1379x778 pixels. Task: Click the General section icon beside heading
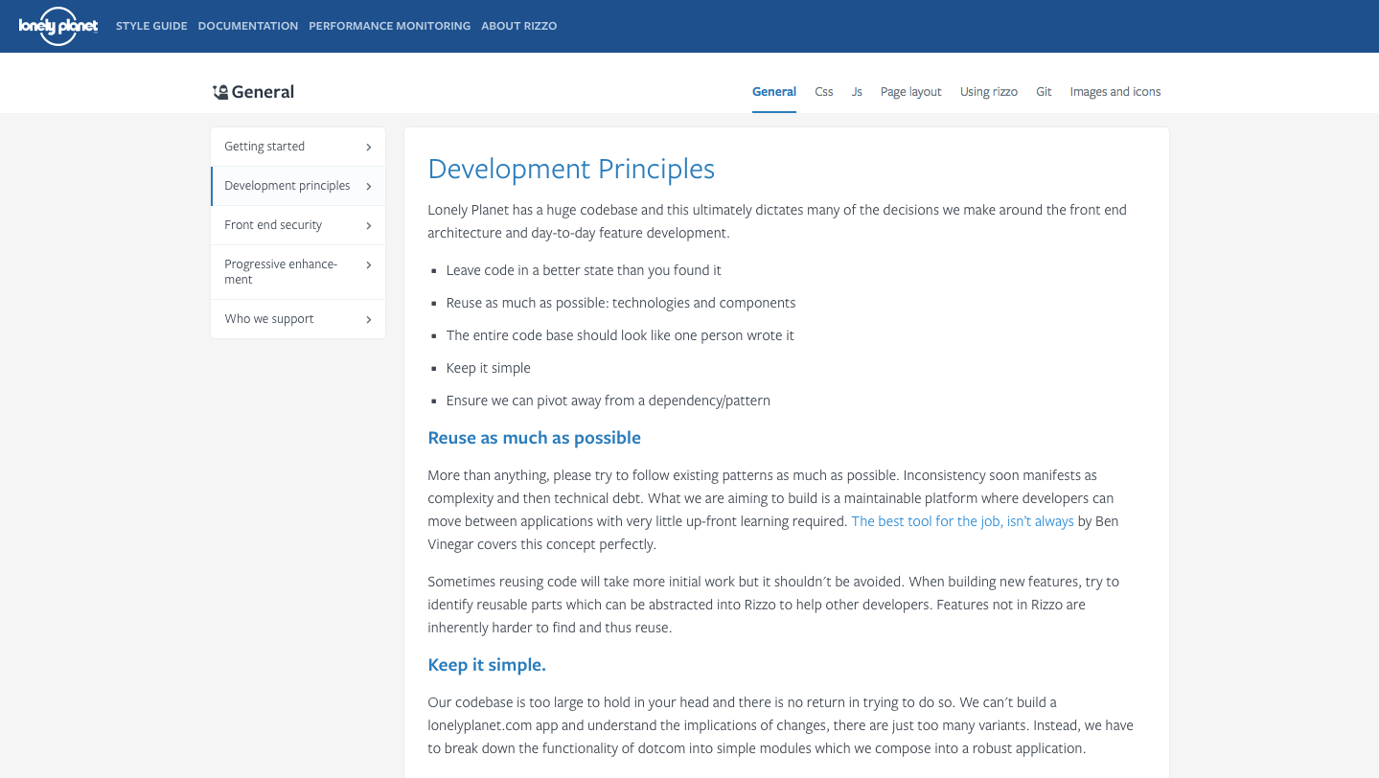(220, 92)
